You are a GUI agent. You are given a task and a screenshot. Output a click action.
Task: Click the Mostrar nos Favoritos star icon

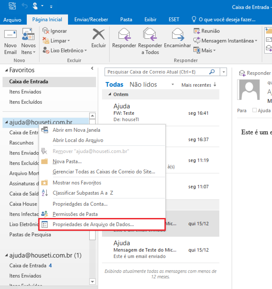tap(44, 183)
